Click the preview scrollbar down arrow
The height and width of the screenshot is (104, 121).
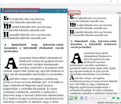(x=120, y=93)
